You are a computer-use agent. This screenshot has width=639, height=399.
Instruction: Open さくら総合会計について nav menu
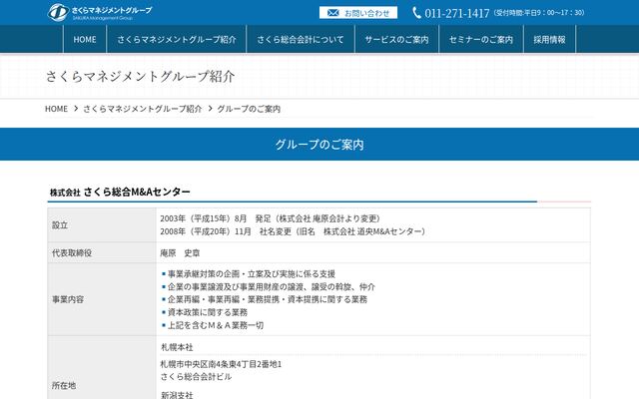(301, 40)
